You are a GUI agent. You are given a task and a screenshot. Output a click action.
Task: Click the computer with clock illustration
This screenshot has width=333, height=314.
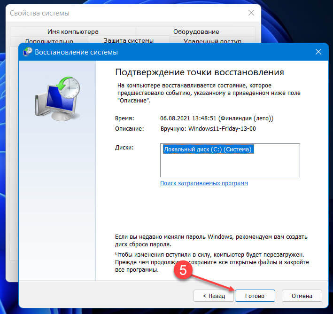(57, 99)
